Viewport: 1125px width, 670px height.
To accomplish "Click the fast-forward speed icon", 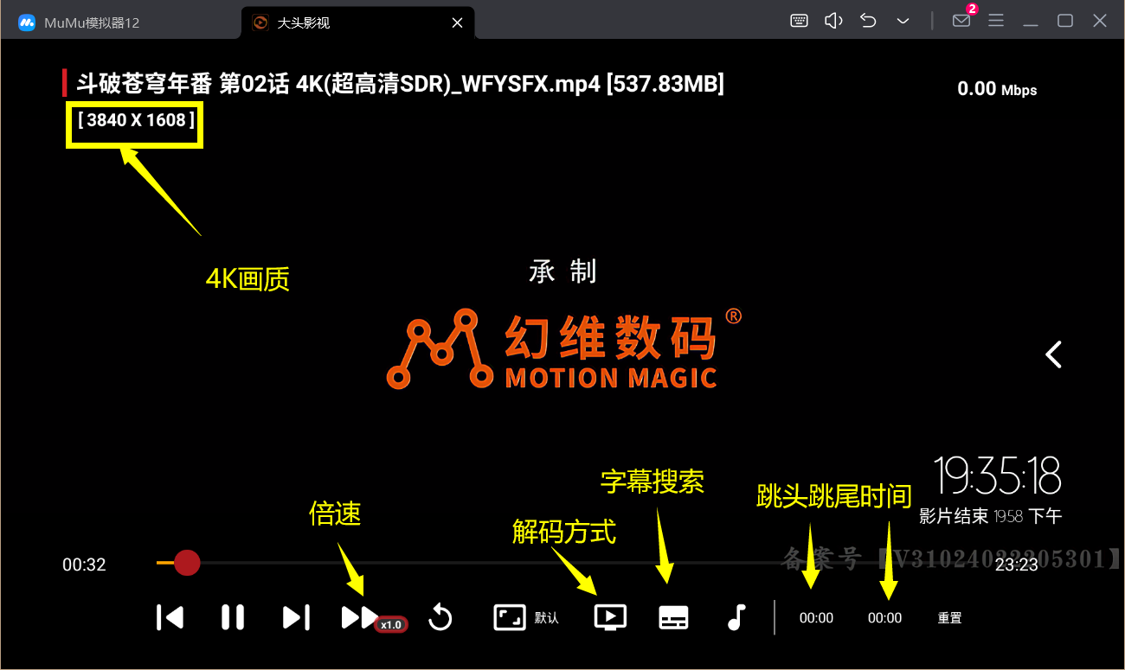I will coord(359,617).
